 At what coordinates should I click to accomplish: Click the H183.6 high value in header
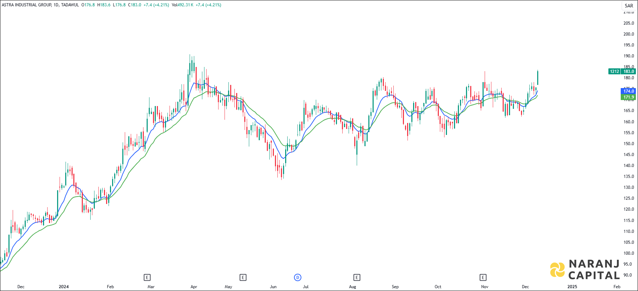pos(104,5)
